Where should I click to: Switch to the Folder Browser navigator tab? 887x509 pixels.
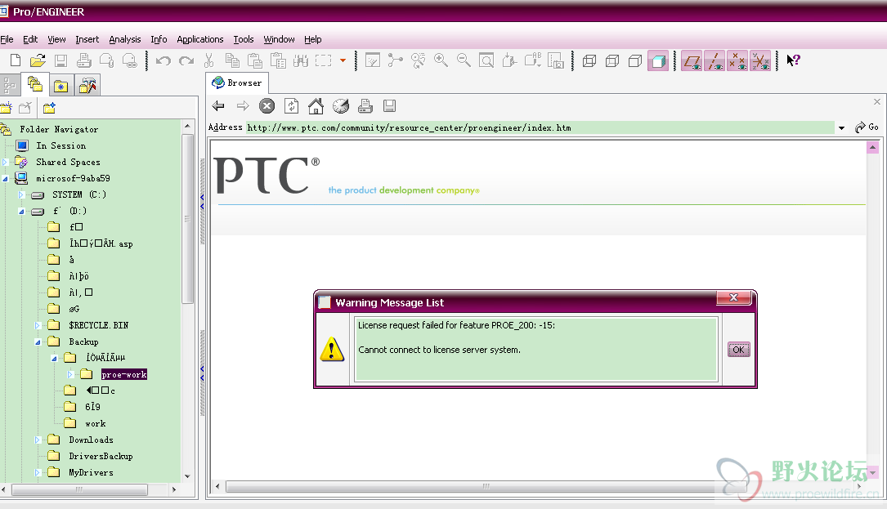[x=34, y=85]
